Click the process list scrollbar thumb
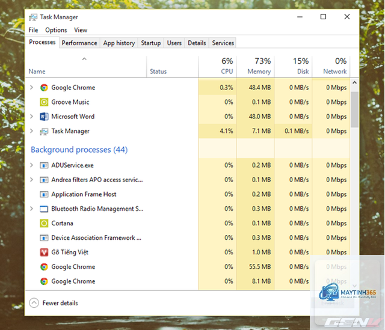Image resolution: width=385 pixels, height=330 pixels. [x=354, y=109]
